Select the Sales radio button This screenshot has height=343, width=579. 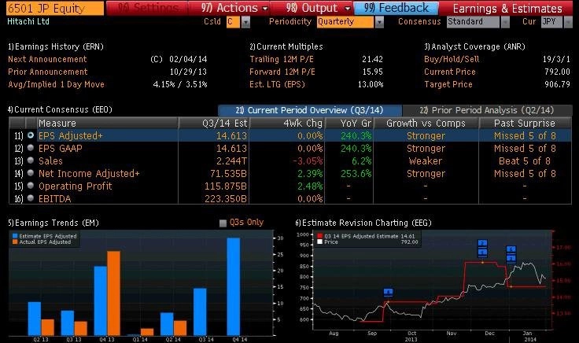point(31,160)
